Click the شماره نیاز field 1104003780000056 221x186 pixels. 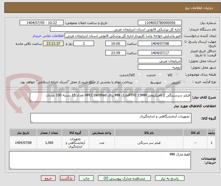[x=160, y=23]
